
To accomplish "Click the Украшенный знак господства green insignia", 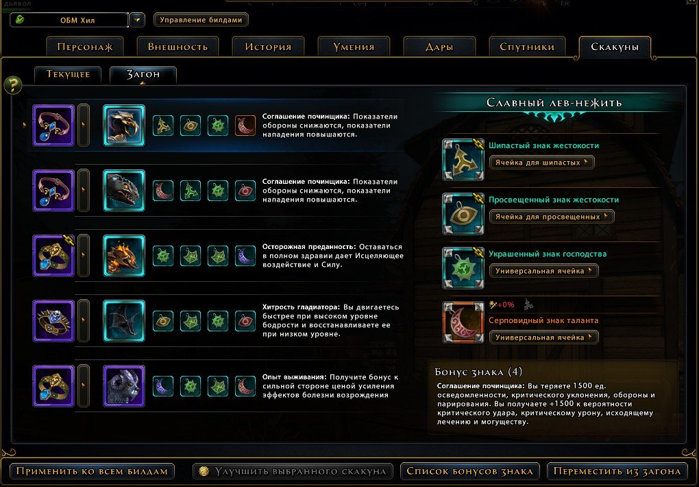I will click(x=463, y=268).
